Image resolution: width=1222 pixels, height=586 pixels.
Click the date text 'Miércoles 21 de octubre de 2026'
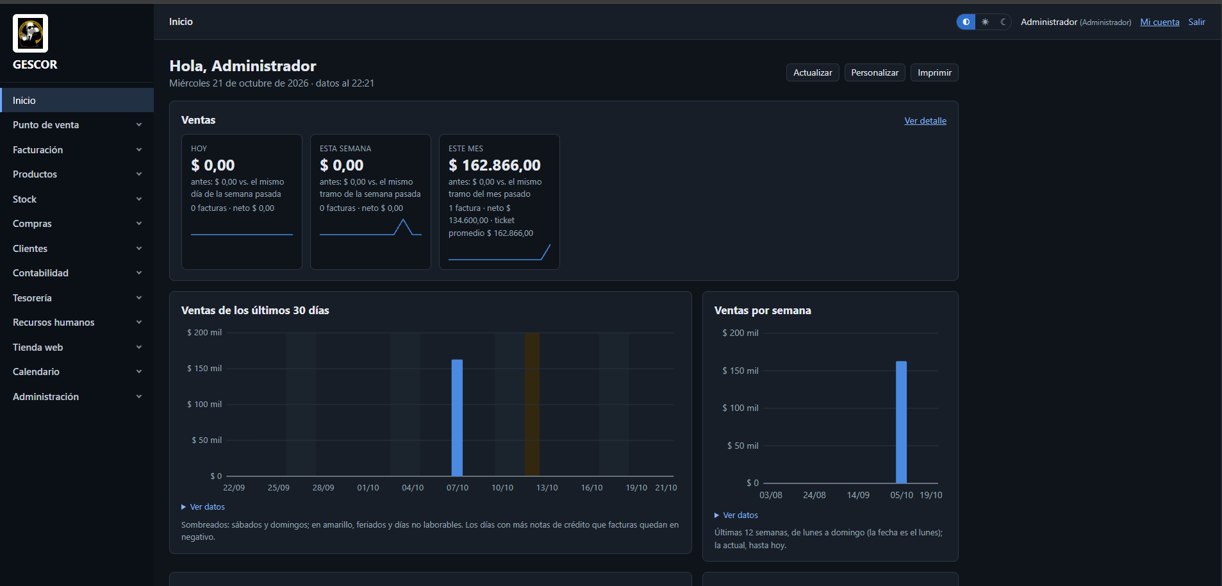click(x=239, y=83)
